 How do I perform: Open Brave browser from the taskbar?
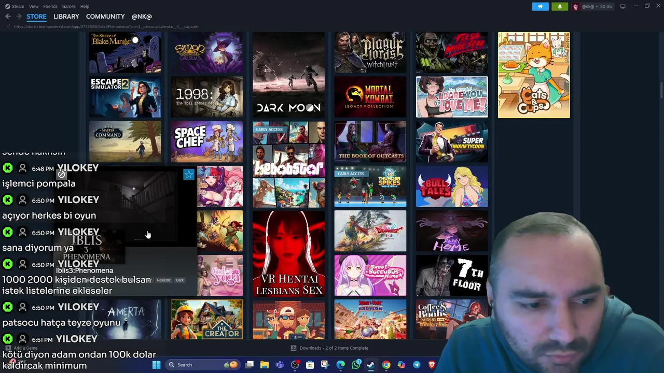click(x=432, y=365)
